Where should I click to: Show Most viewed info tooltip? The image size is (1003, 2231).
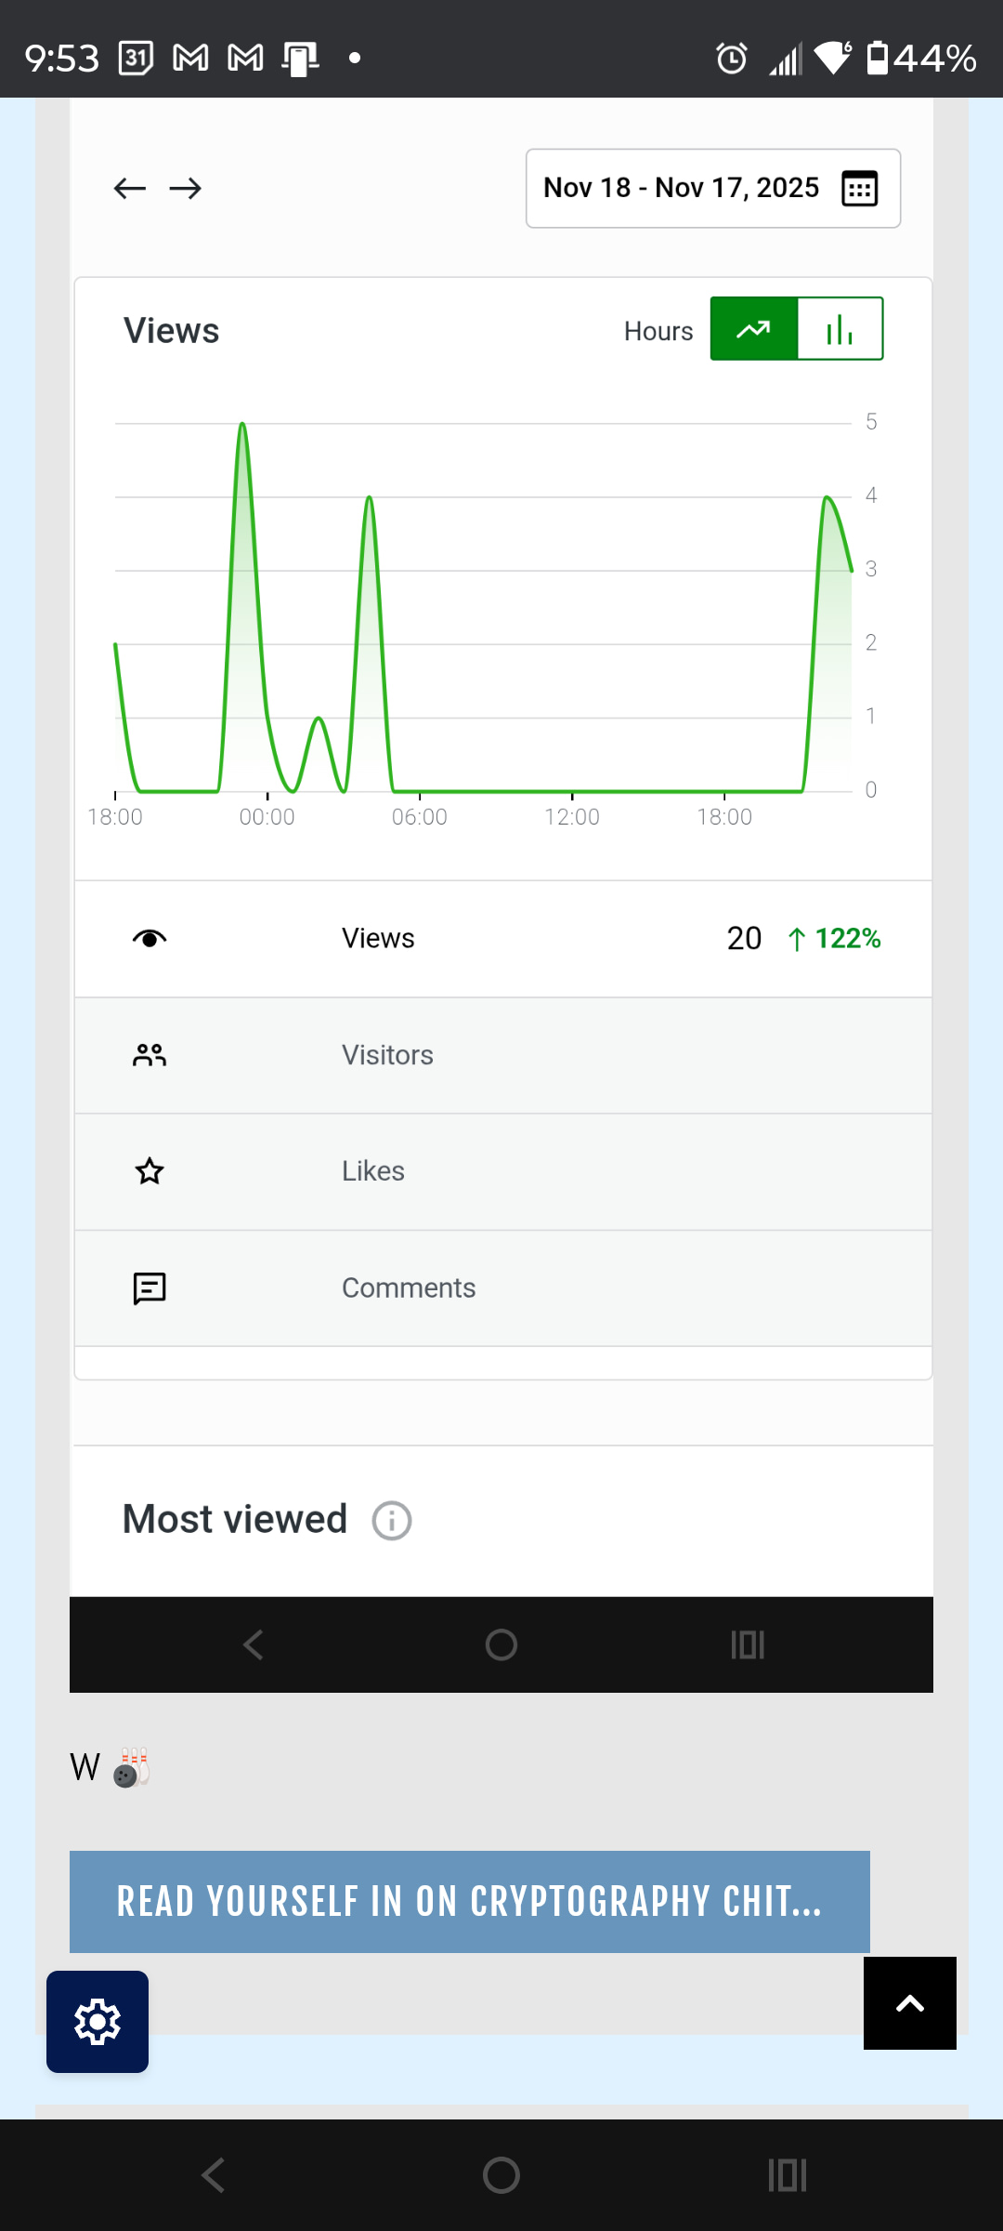392,1521
